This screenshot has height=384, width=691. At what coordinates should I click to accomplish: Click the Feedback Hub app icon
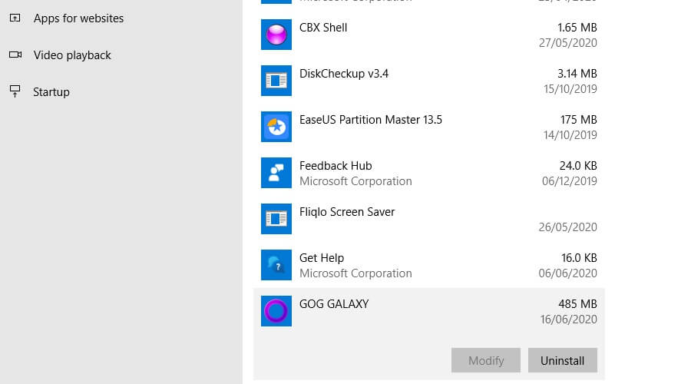click(276, 173)
